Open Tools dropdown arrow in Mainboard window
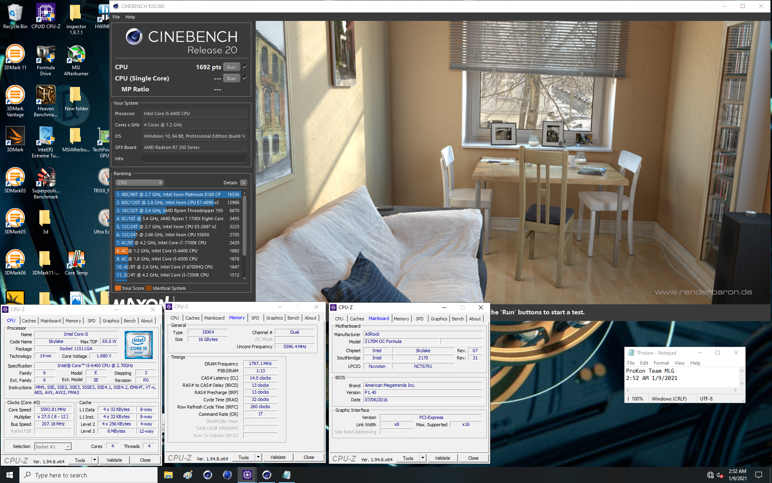 coord(423,458)
